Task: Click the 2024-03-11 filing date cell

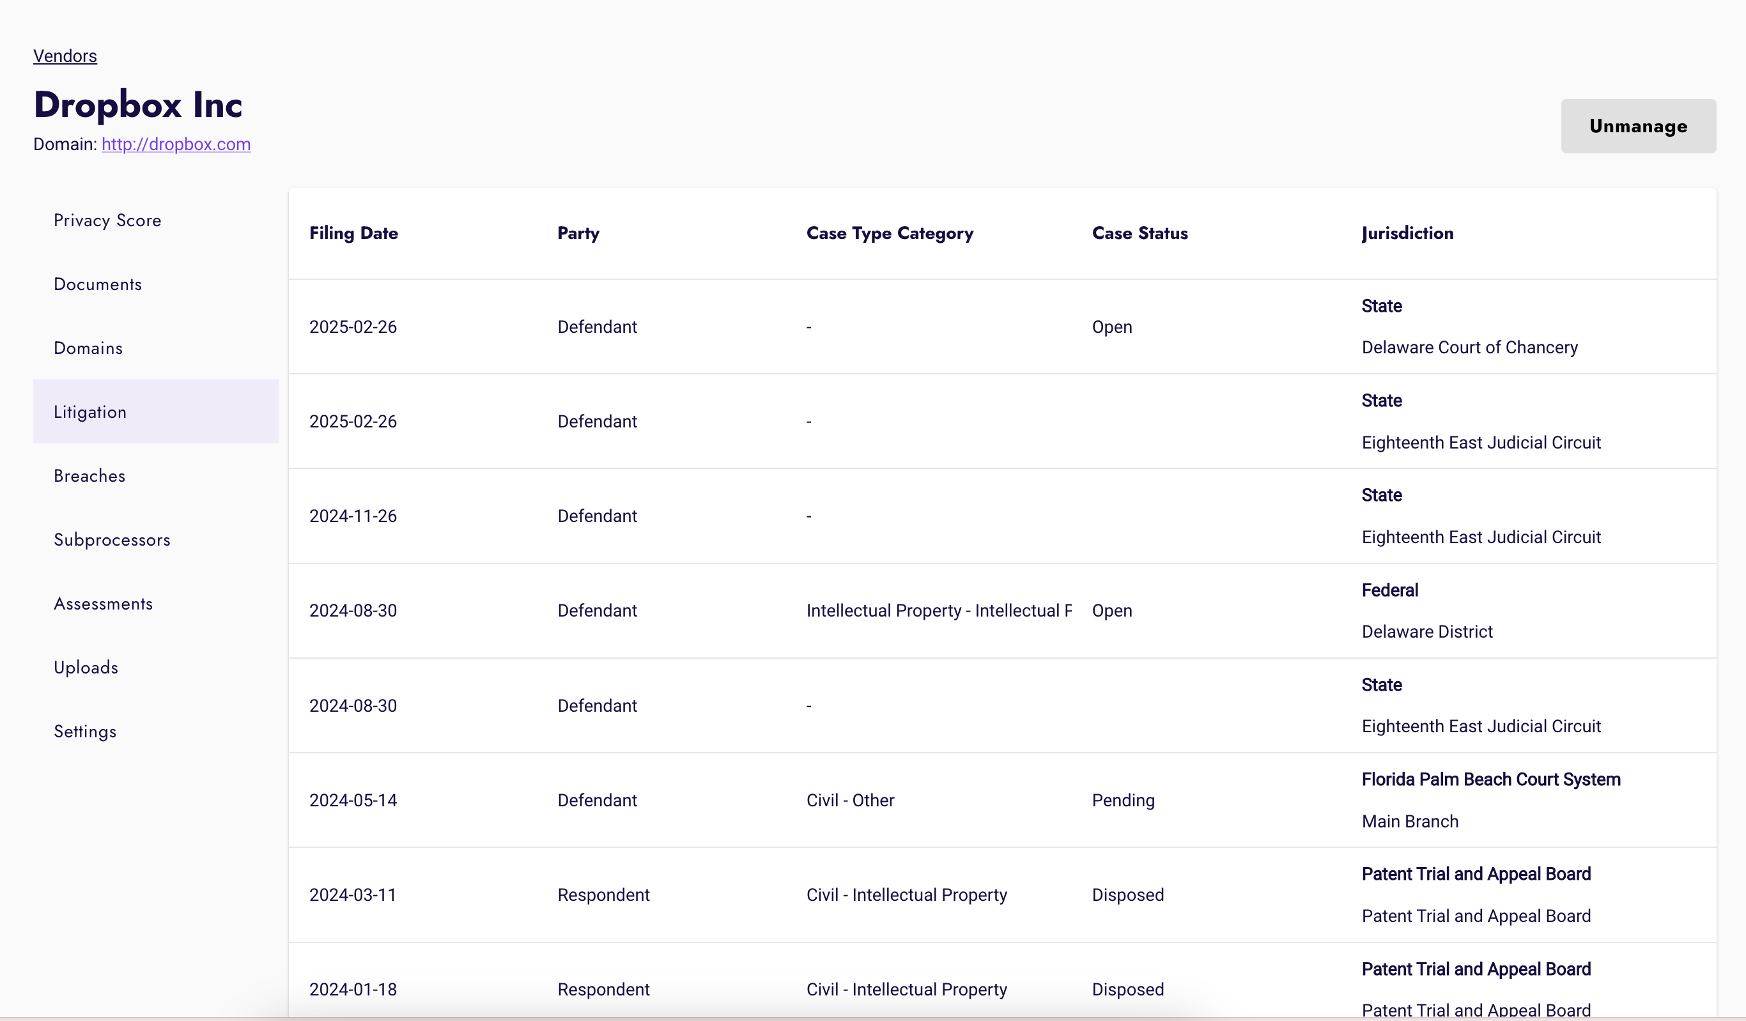Action: pos(353,895)
